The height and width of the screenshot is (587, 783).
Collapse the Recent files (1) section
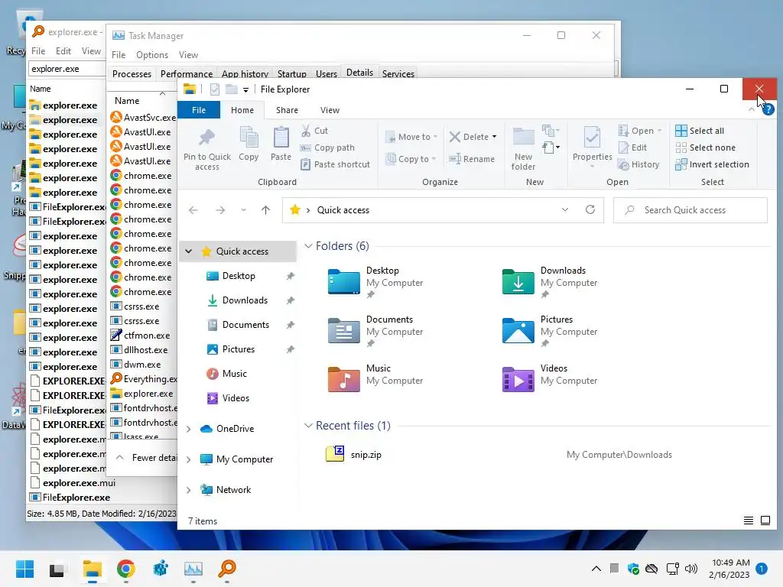pyautogui.click(x=308, y=425)
